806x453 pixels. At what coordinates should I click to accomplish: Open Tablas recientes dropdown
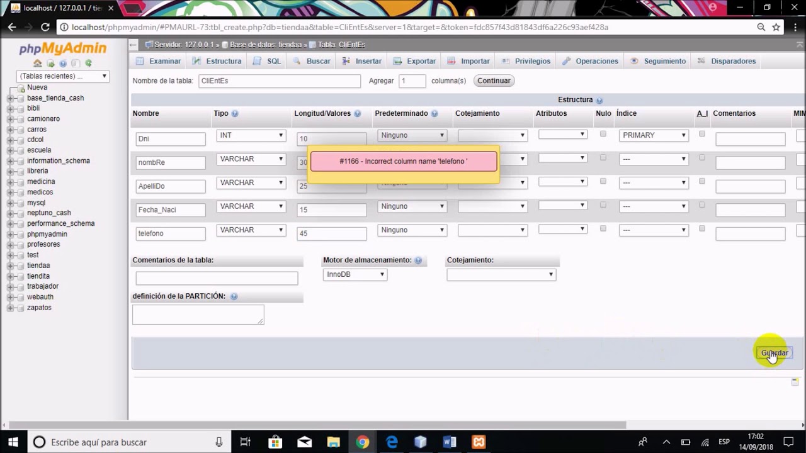(x=63, y=76)
